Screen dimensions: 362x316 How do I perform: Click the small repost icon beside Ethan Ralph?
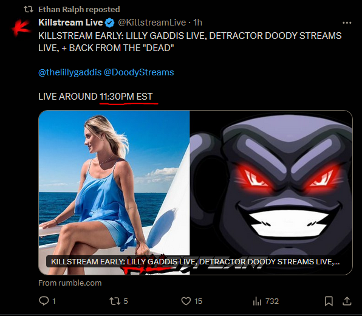pos(29,9)
